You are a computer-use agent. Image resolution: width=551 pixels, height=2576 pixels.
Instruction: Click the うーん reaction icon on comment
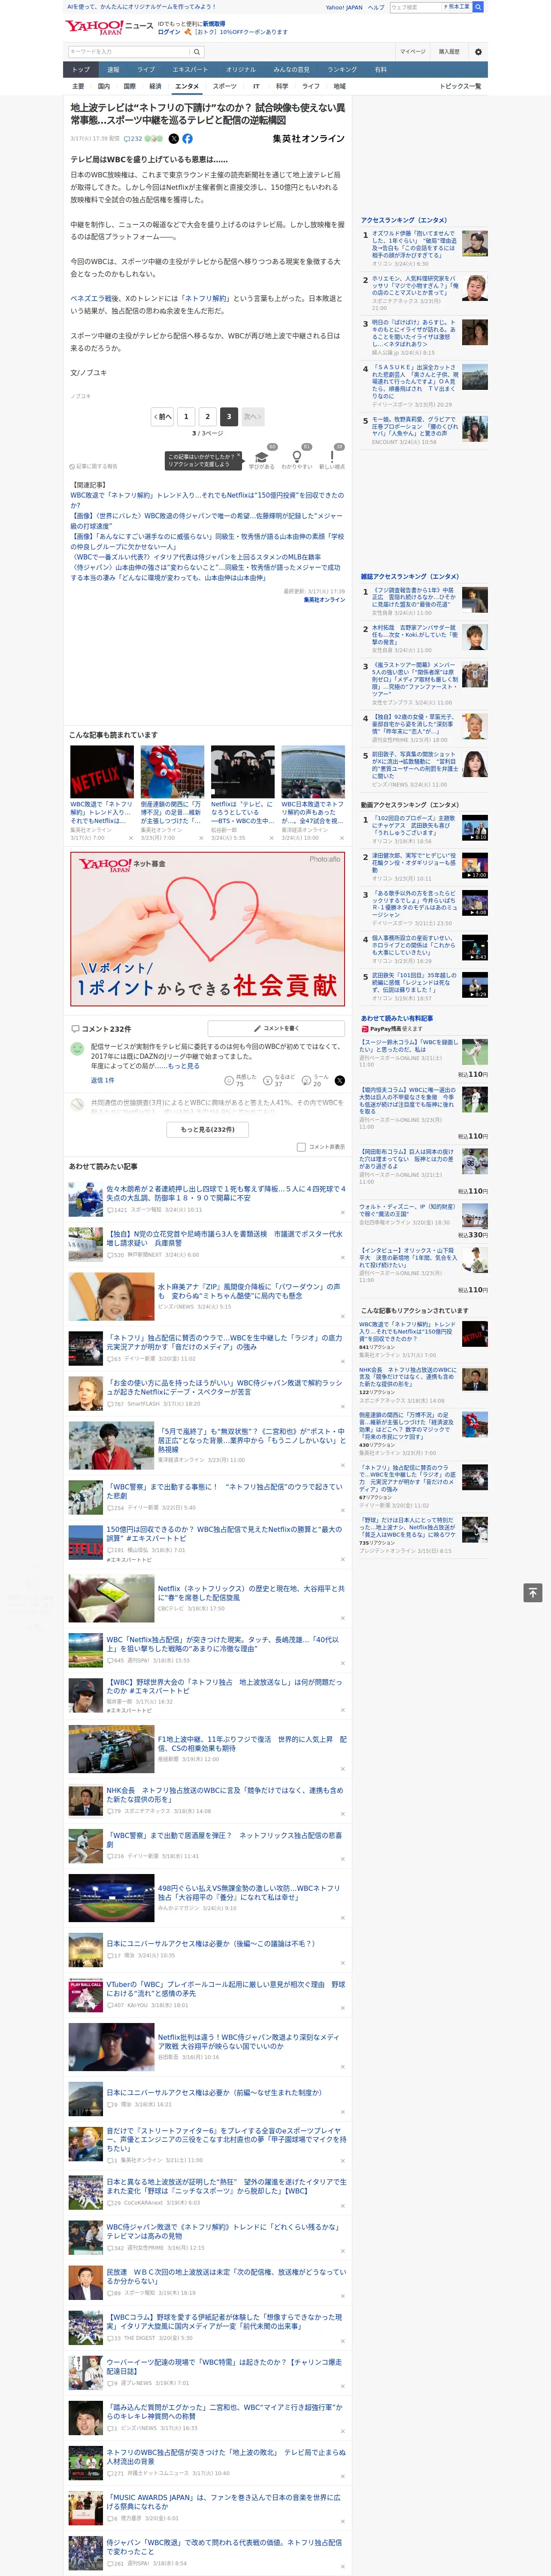[x=306, y=1080]
